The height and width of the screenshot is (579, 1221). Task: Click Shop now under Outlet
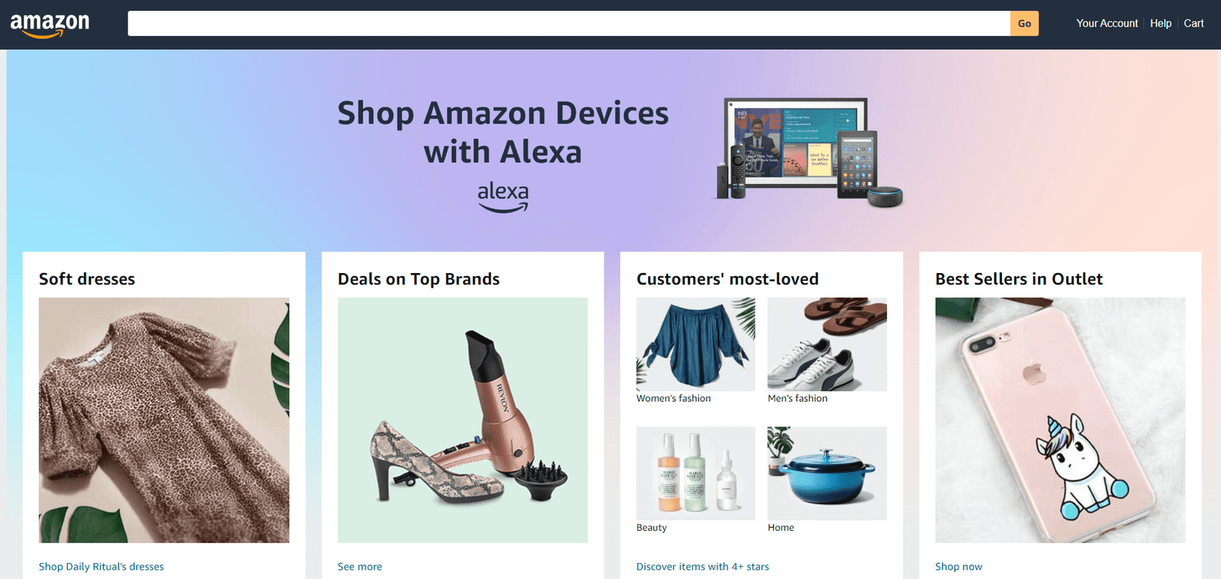958,567
